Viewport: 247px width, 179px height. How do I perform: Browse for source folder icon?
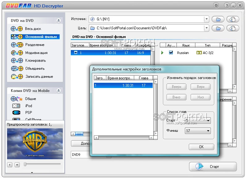coord(218,19)
